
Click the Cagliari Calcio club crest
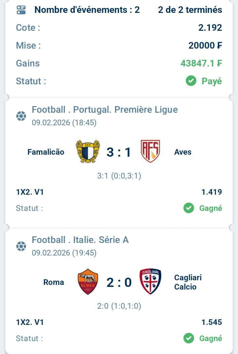point(150,281)
